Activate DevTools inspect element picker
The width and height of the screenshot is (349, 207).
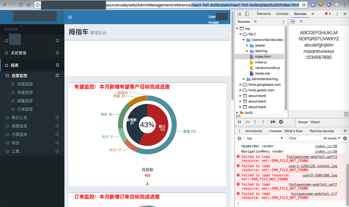tap(239, 14)
